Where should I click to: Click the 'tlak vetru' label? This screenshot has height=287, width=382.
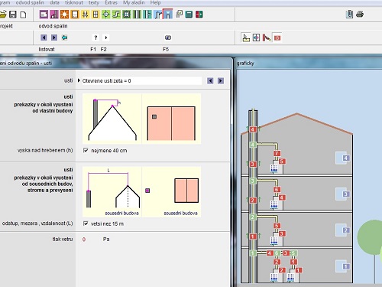point(63,239)
